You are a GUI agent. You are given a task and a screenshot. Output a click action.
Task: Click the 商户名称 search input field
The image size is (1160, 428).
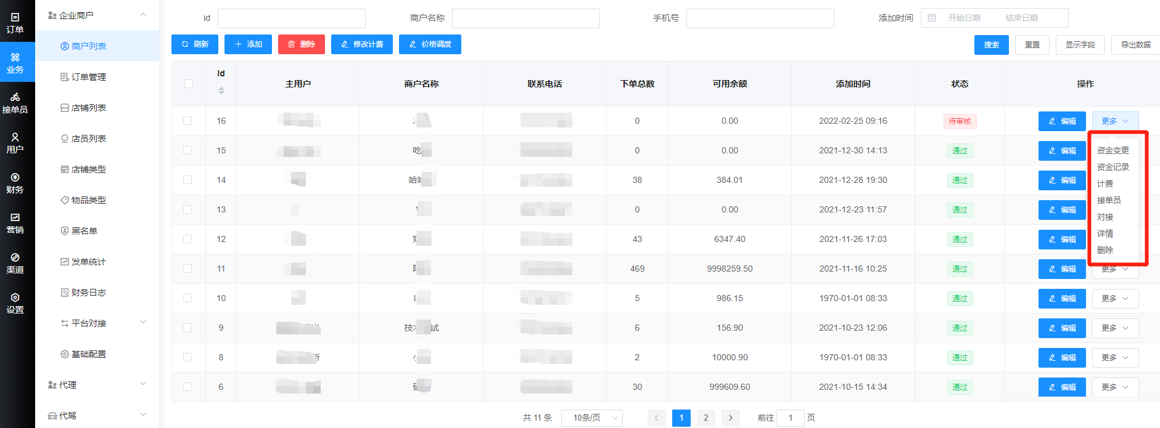pos(525,18)
